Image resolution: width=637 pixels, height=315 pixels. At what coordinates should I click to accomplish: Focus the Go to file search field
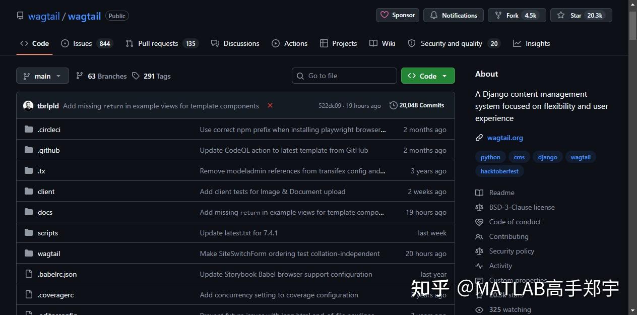344,76
